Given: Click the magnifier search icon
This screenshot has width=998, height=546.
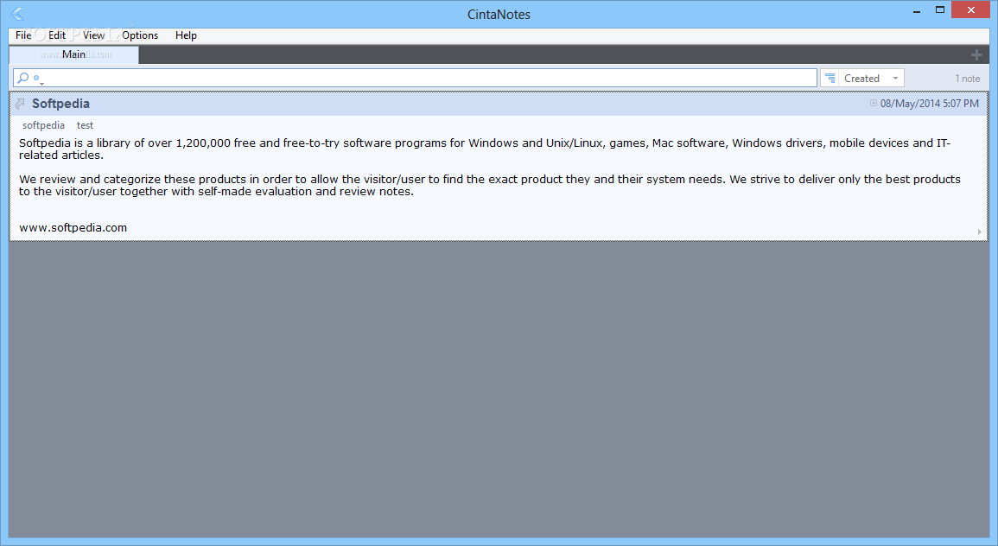Looking at the screenshot, I should 23,78.
